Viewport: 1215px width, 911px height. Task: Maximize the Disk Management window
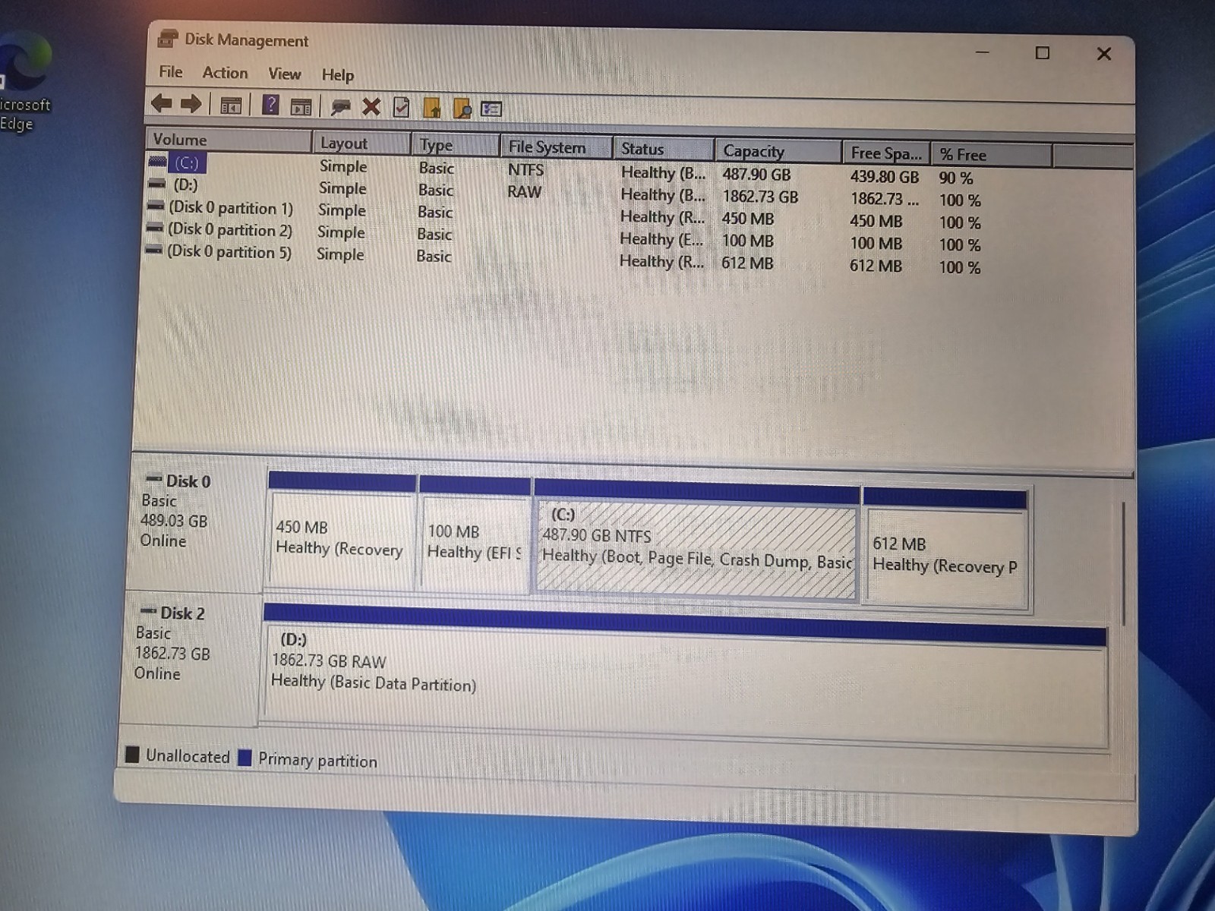point(1043,52)
